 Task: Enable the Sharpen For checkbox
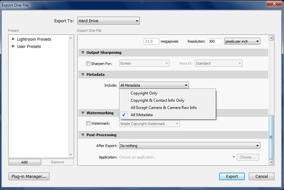coord(88,64)
